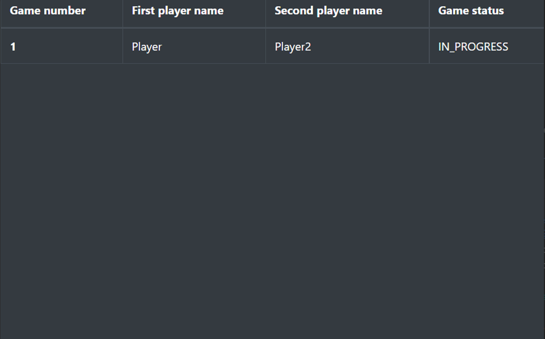Viewport: 545px width, 339px height.
Task: Click the divider before Game status column
Action: pyautogui.click(x=429, y=46)
